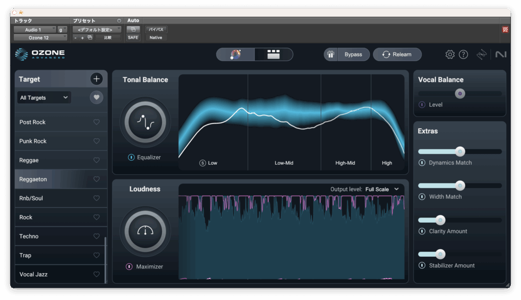Open the All Targets dropdown

[x=44, y=98]
